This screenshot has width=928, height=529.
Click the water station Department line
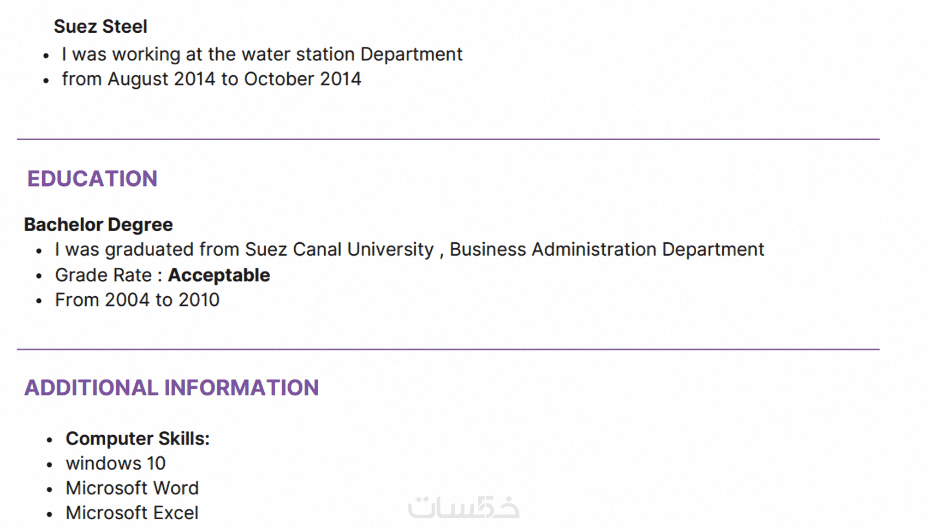tap(262, 54)
